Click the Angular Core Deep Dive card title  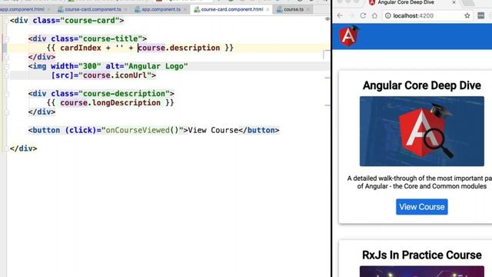[422, 85]
